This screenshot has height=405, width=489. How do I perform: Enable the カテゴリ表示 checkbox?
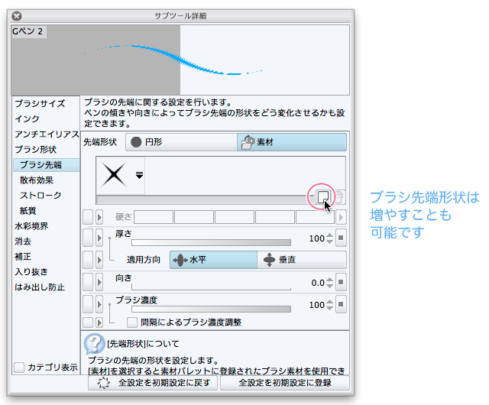coord(19,368)
